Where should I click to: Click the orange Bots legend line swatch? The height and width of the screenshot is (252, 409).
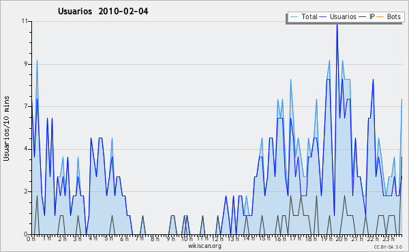pyautogui.click(x=380, y=17)
